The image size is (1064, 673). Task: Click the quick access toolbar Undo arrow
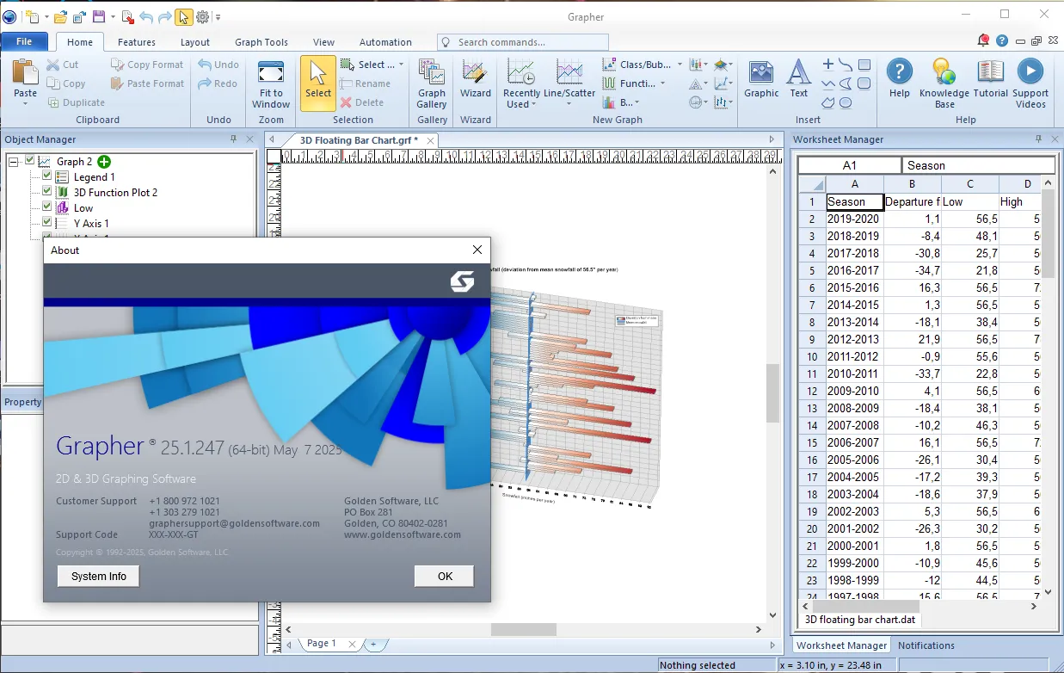click(x=145, y=16)
